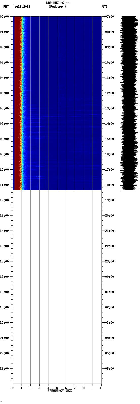Image resolution: width=140 pixels, height=404 pixels.
Task: Click the '16:00' PDT time label
Action: coord(4,261)
